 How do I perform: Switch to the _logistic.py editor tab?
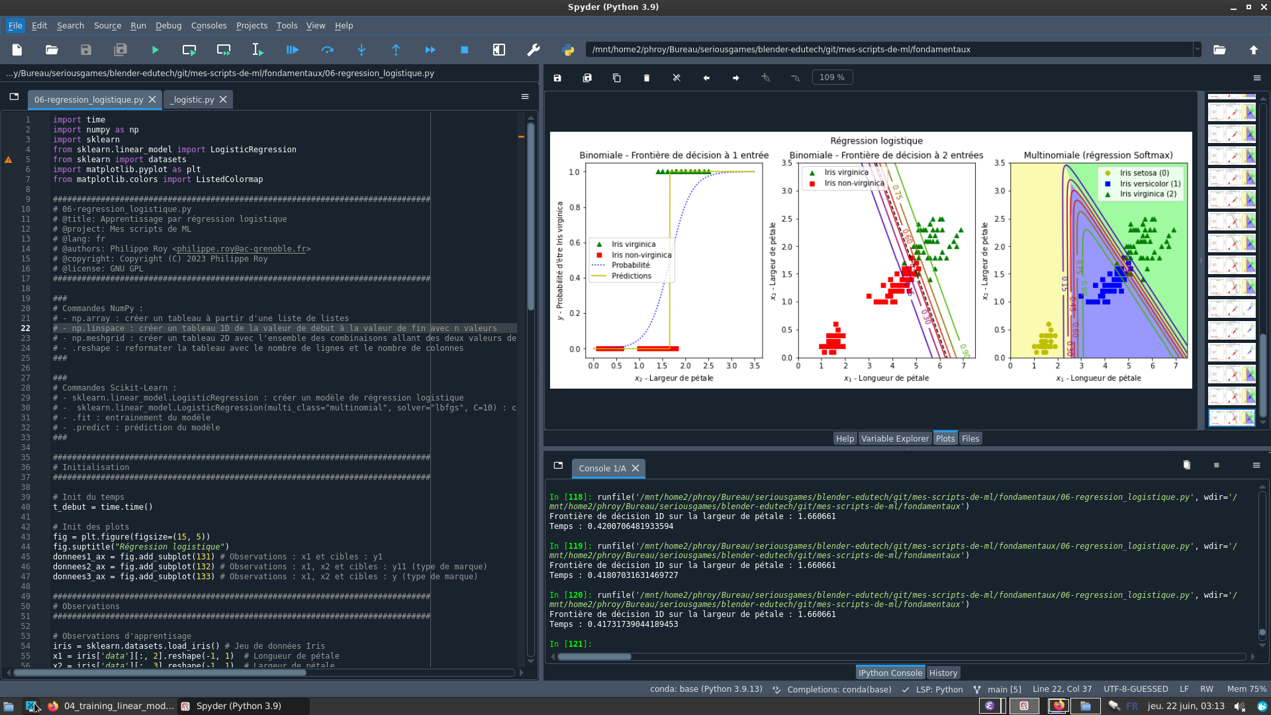click(x=192, y=100)
